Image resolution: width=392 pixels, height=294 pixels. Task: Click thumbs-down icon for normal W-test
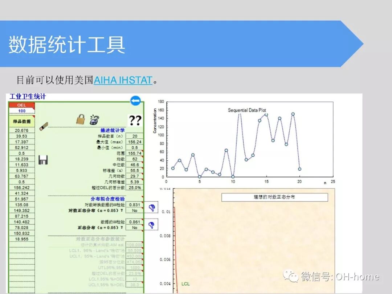(x=151, y=225)
